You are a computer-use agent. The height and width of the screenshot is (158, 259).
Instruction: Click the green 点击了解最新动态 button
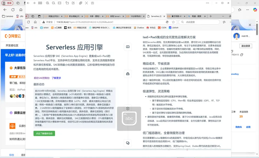44,134
